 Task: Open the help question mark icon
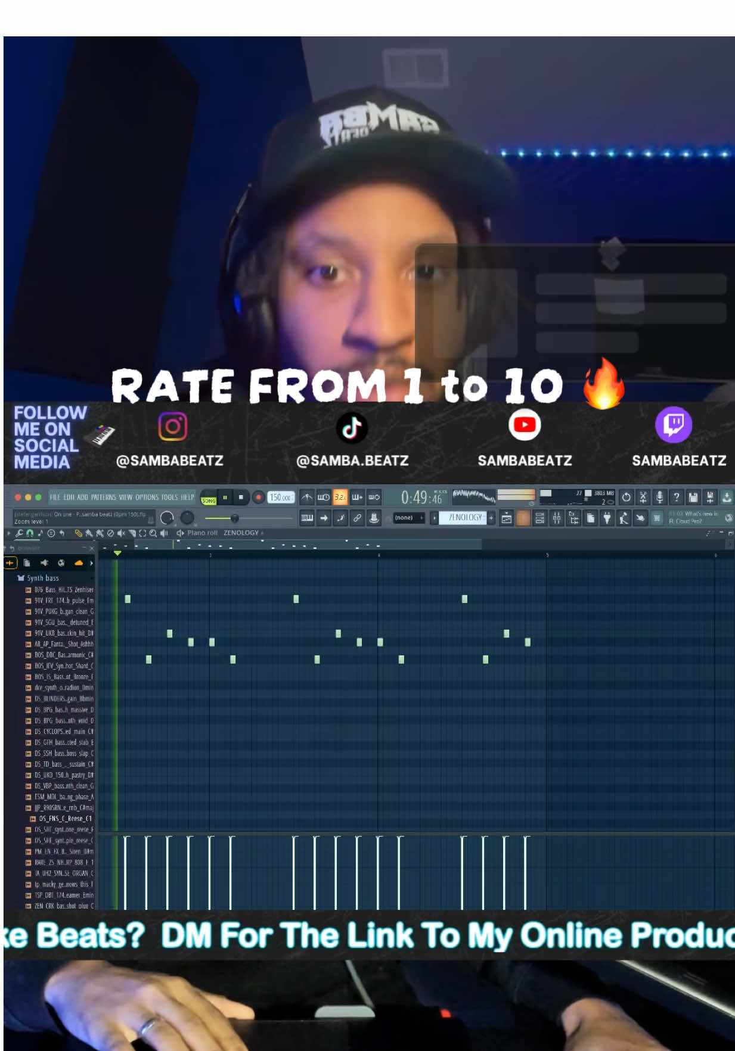point(676,497)
